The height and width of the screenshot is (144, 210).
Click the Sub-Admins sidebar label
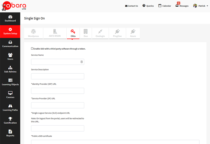coord(10,72)
